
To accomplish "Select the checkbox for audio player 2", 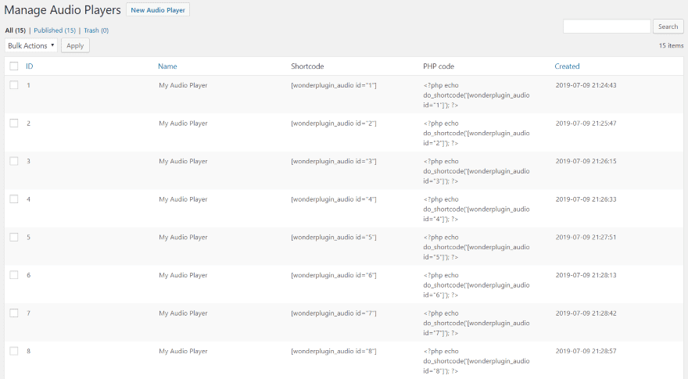I will tap(14, 123).
